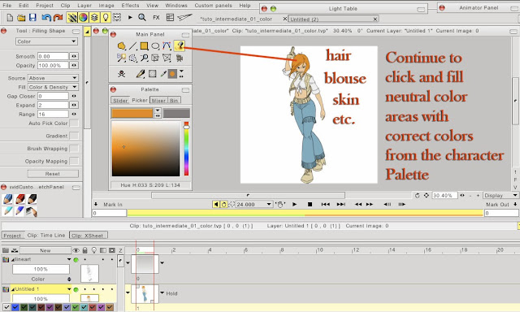Select the crop tool in Main Panel
The image size is (520, 312).
pyautogui.click(x=155, y=58)
